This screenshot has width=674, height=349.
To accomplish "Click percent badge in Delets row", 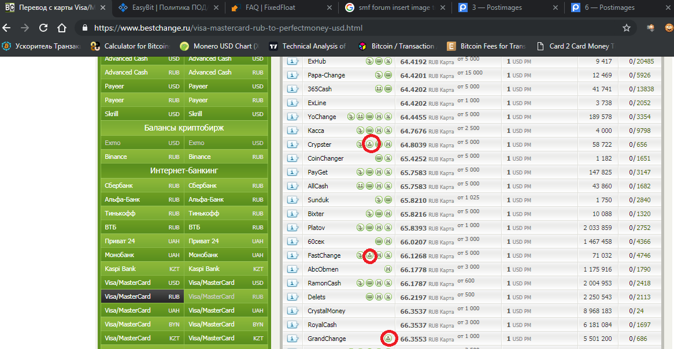I will pos(388,297).
